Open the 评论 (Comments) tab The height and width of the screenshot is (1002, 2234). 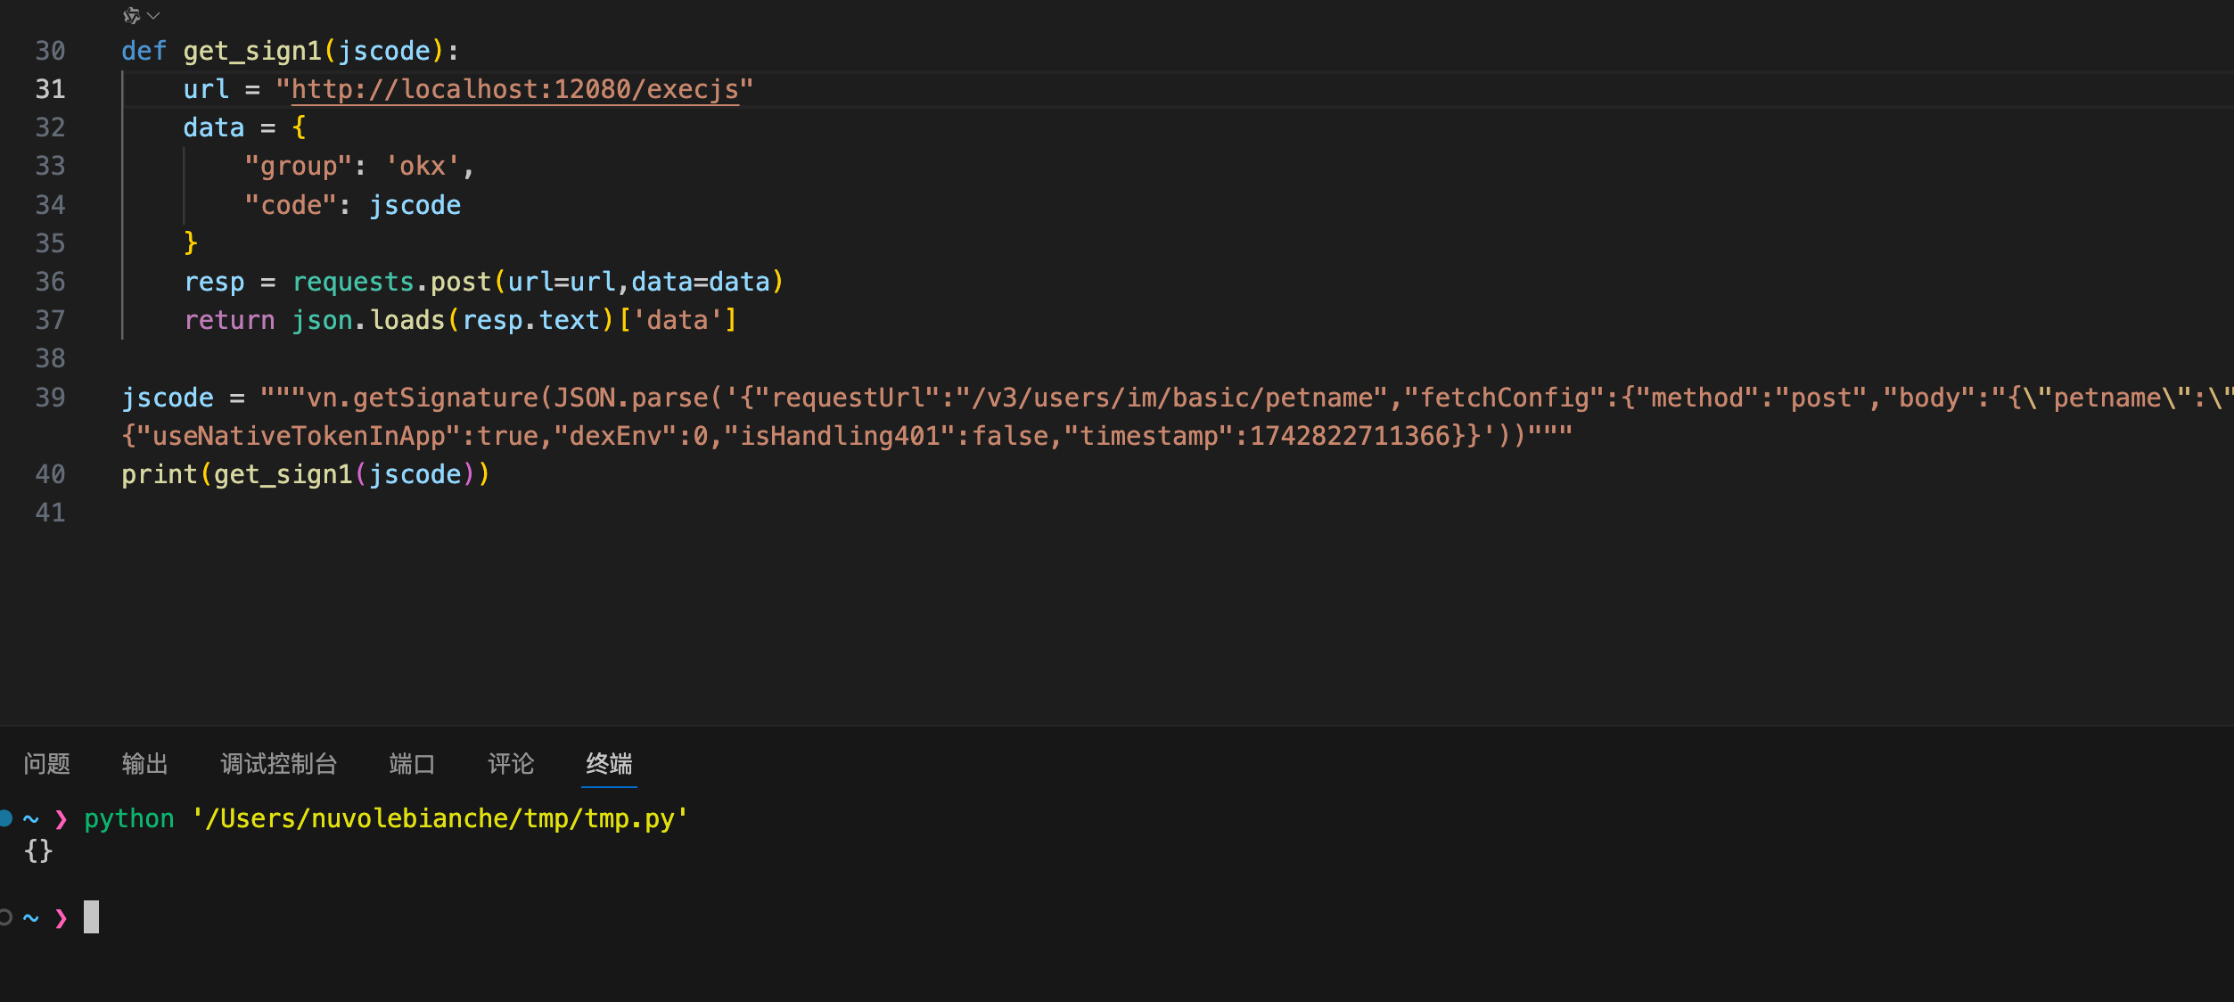(x=511, y=764)
